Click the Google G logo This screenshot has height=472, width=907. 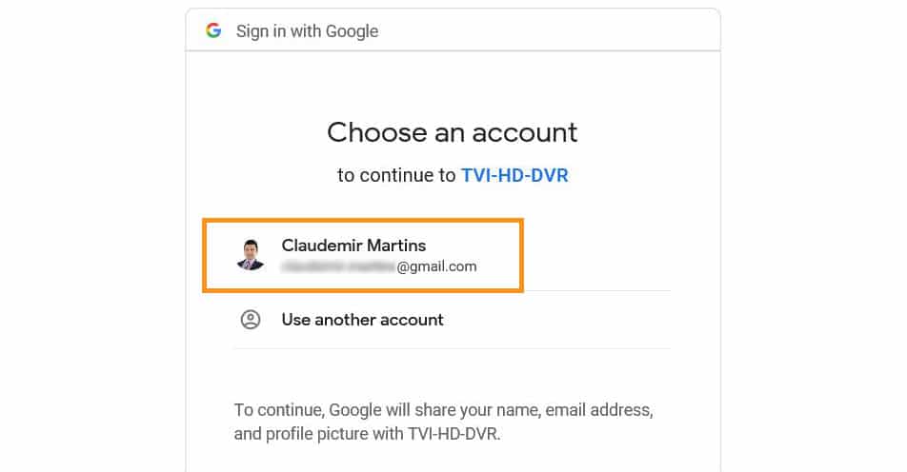tap(213, 30)
